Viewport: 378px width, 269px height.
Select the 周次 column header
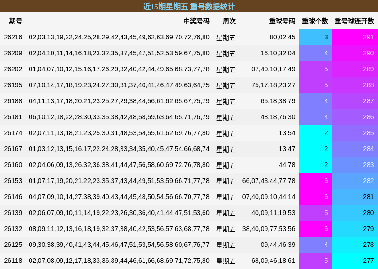(x=229, y=21)
